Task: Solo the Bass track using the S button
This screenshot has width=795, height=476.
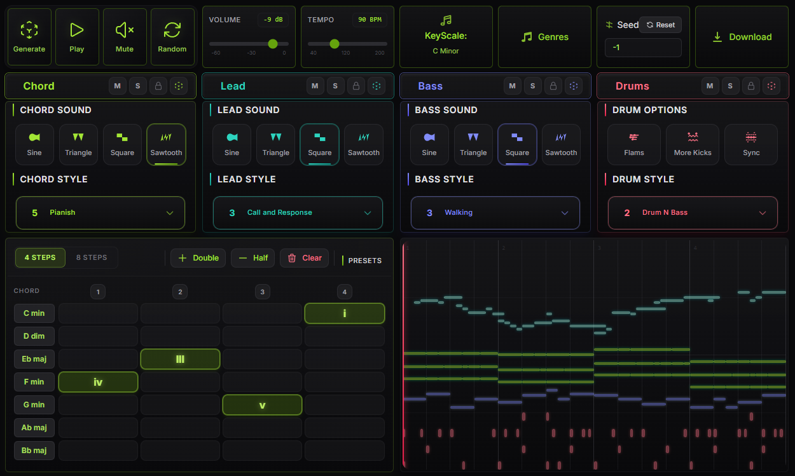Action: 533,86
